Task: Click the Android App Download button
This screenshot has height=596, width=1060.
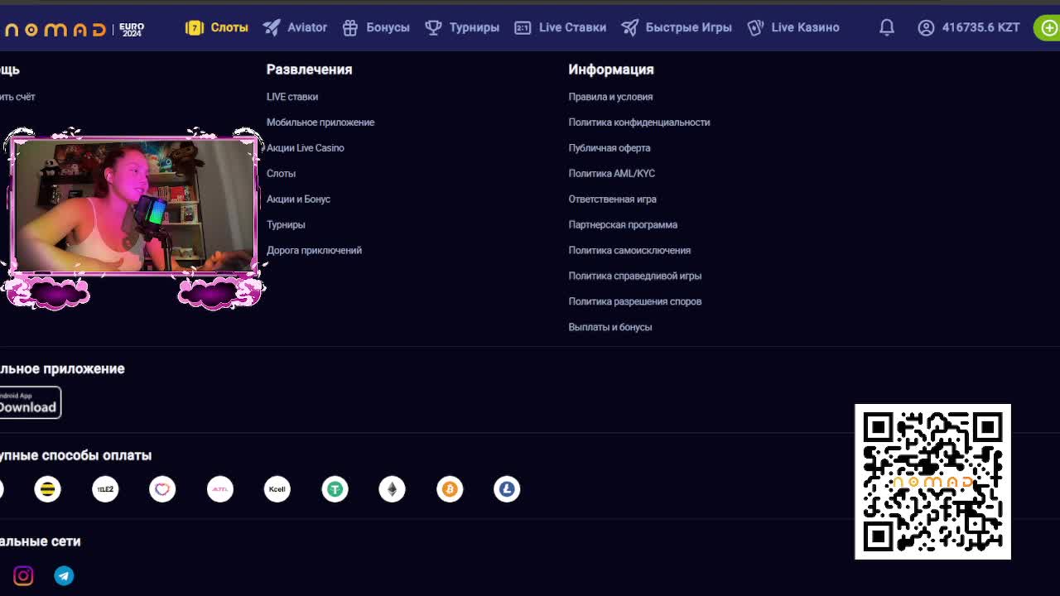Action: pyautogui.click(x=30, y=402)
